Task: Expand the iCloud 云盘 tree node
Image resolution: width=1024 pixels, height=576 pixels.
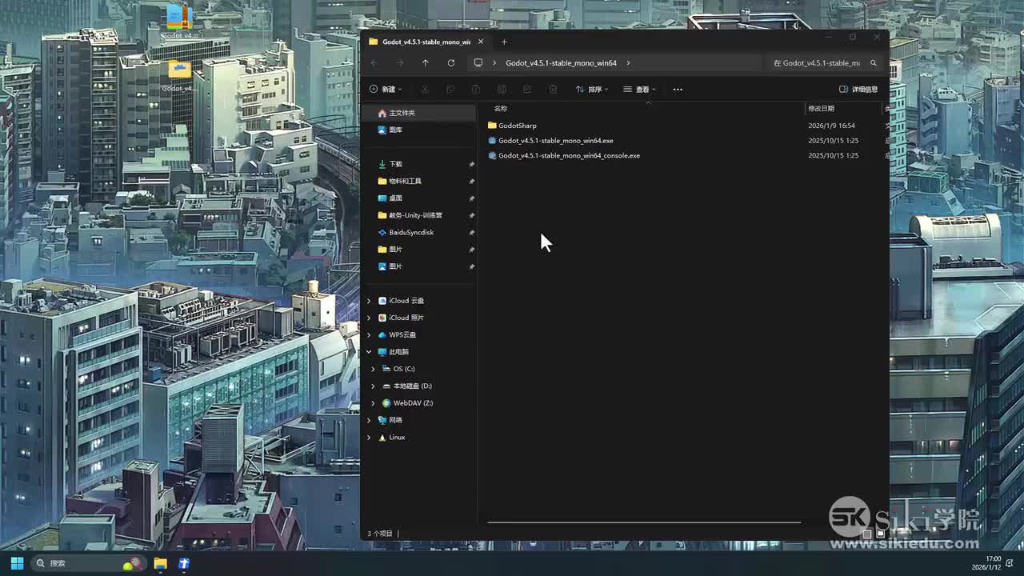Action: [369, 301]
